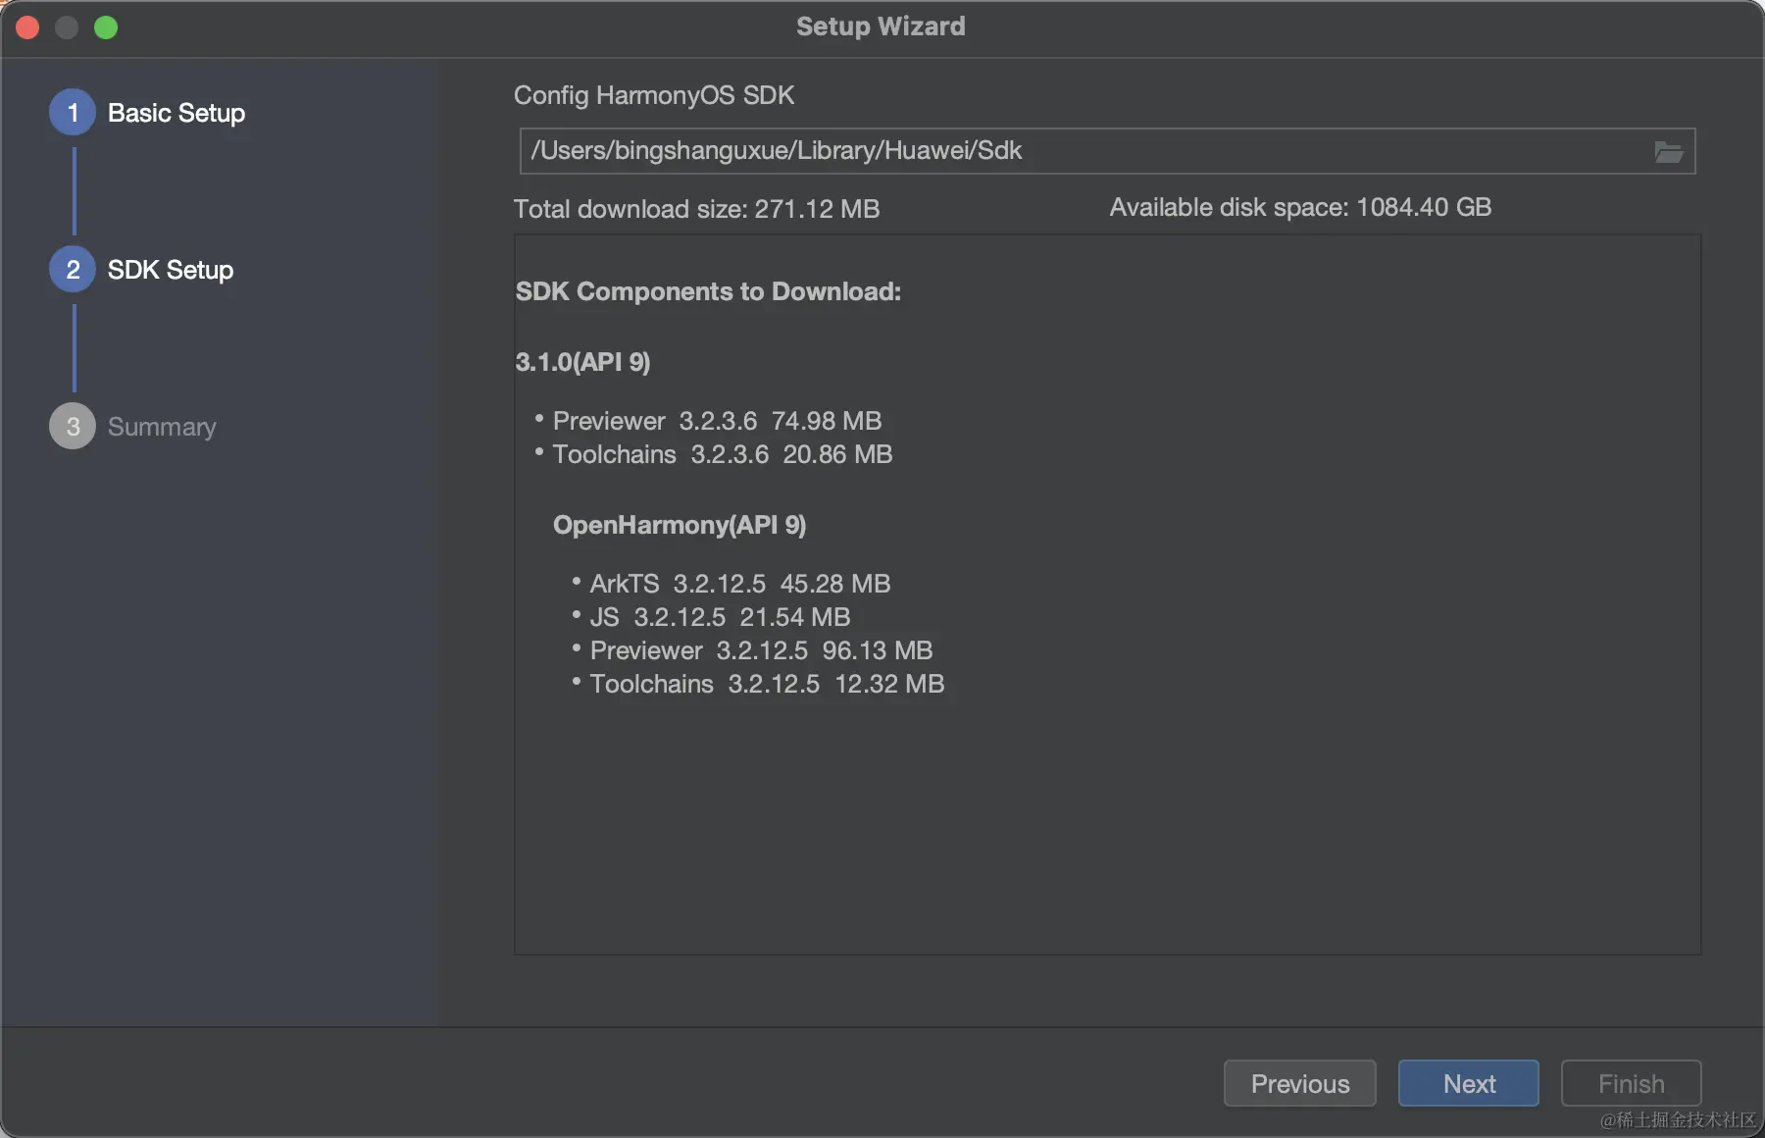Click the SDK Setup step label
The image size is (1765, 1138).
click(171, 270)
